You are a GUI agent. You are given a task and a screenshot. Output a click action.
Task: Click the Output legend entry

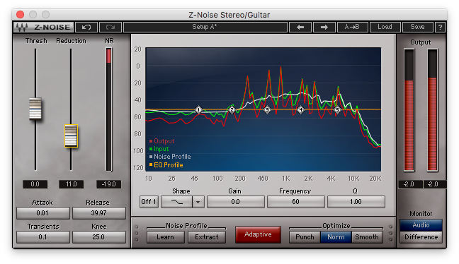pyautogui.click(x=162, y=141)
